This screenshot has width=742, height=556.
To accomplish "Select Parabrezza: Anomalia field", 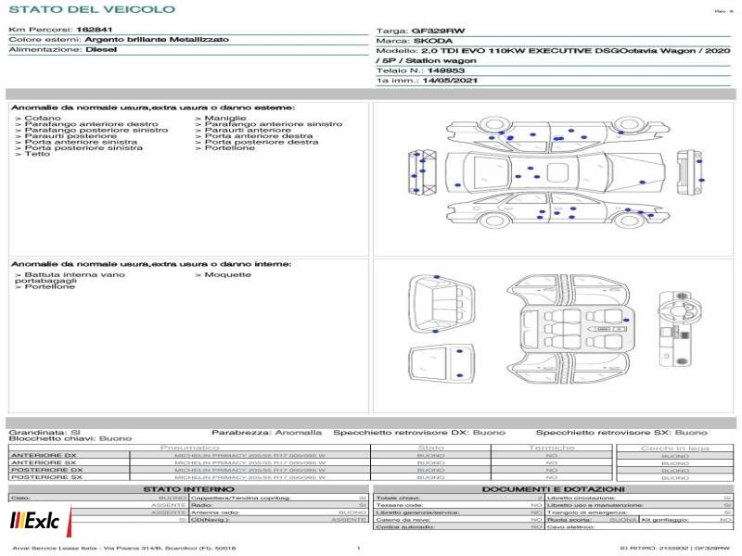I will [266, 432].
